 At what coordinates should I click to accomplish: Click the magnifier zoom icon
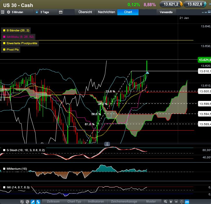(x=165, y=201)
